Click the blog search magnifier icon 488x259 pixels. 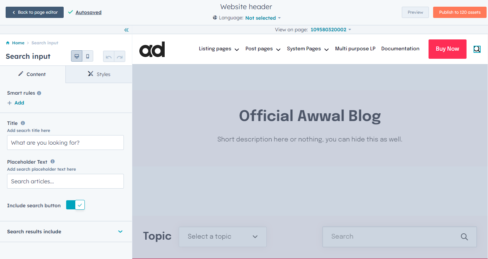click(x=464, y=237)
